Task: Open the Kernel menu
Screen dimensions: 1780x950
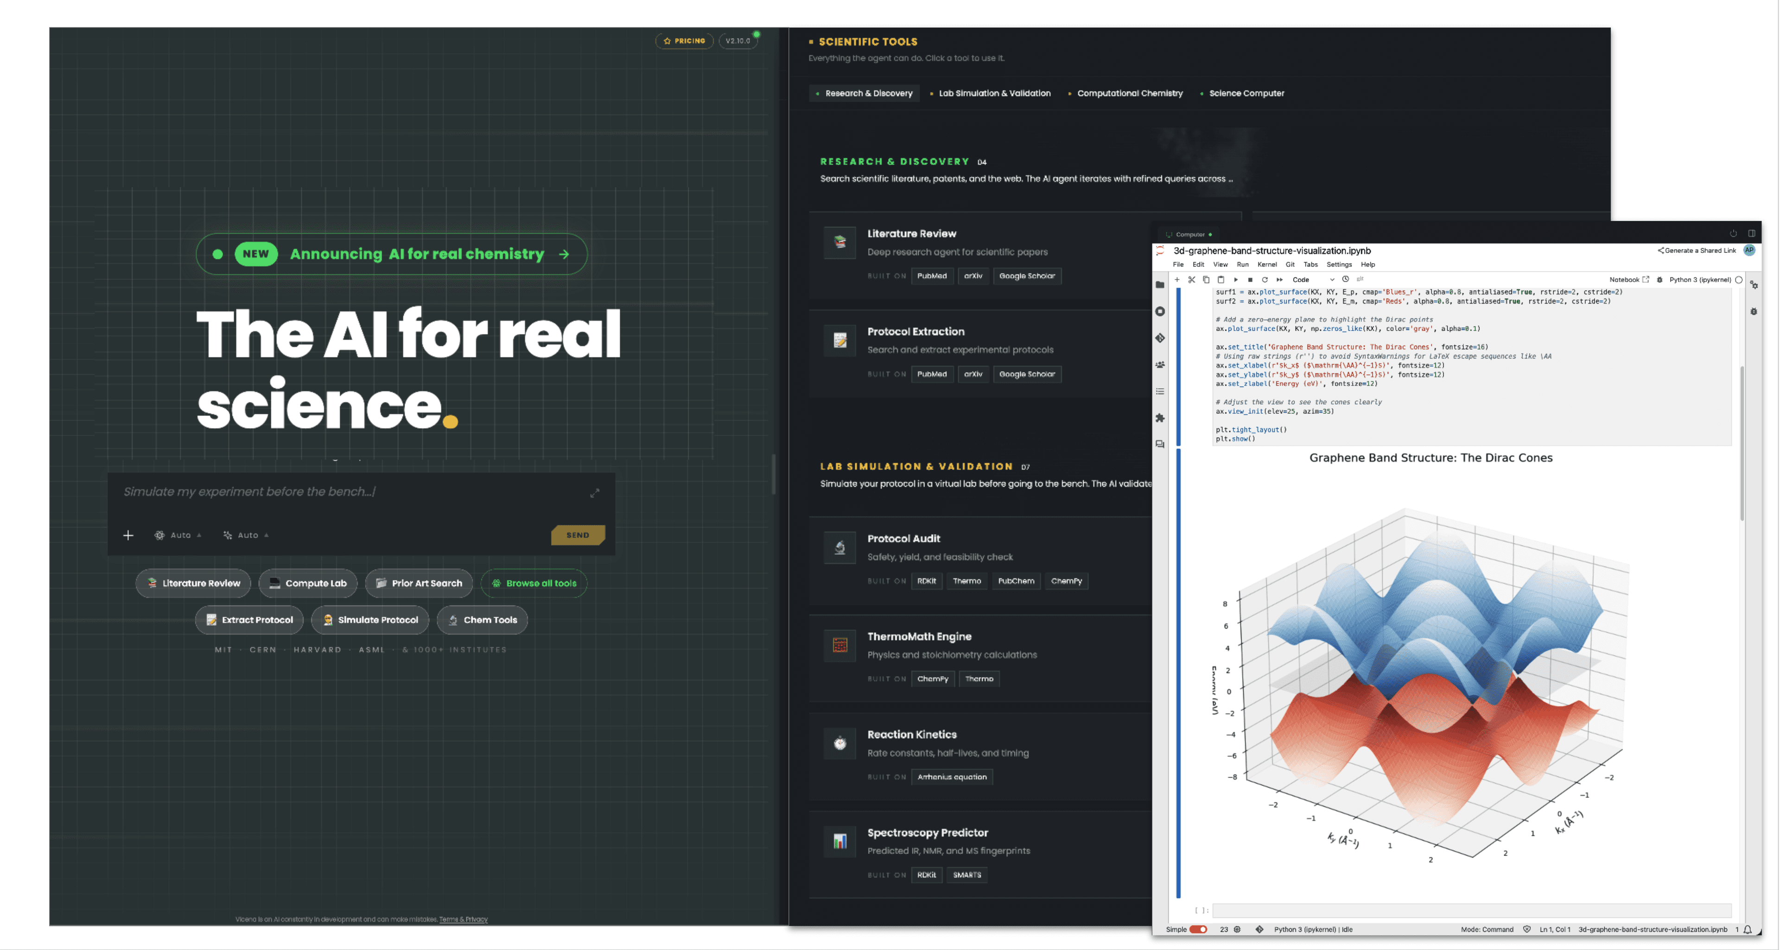Action: [x=1266, y=264]
